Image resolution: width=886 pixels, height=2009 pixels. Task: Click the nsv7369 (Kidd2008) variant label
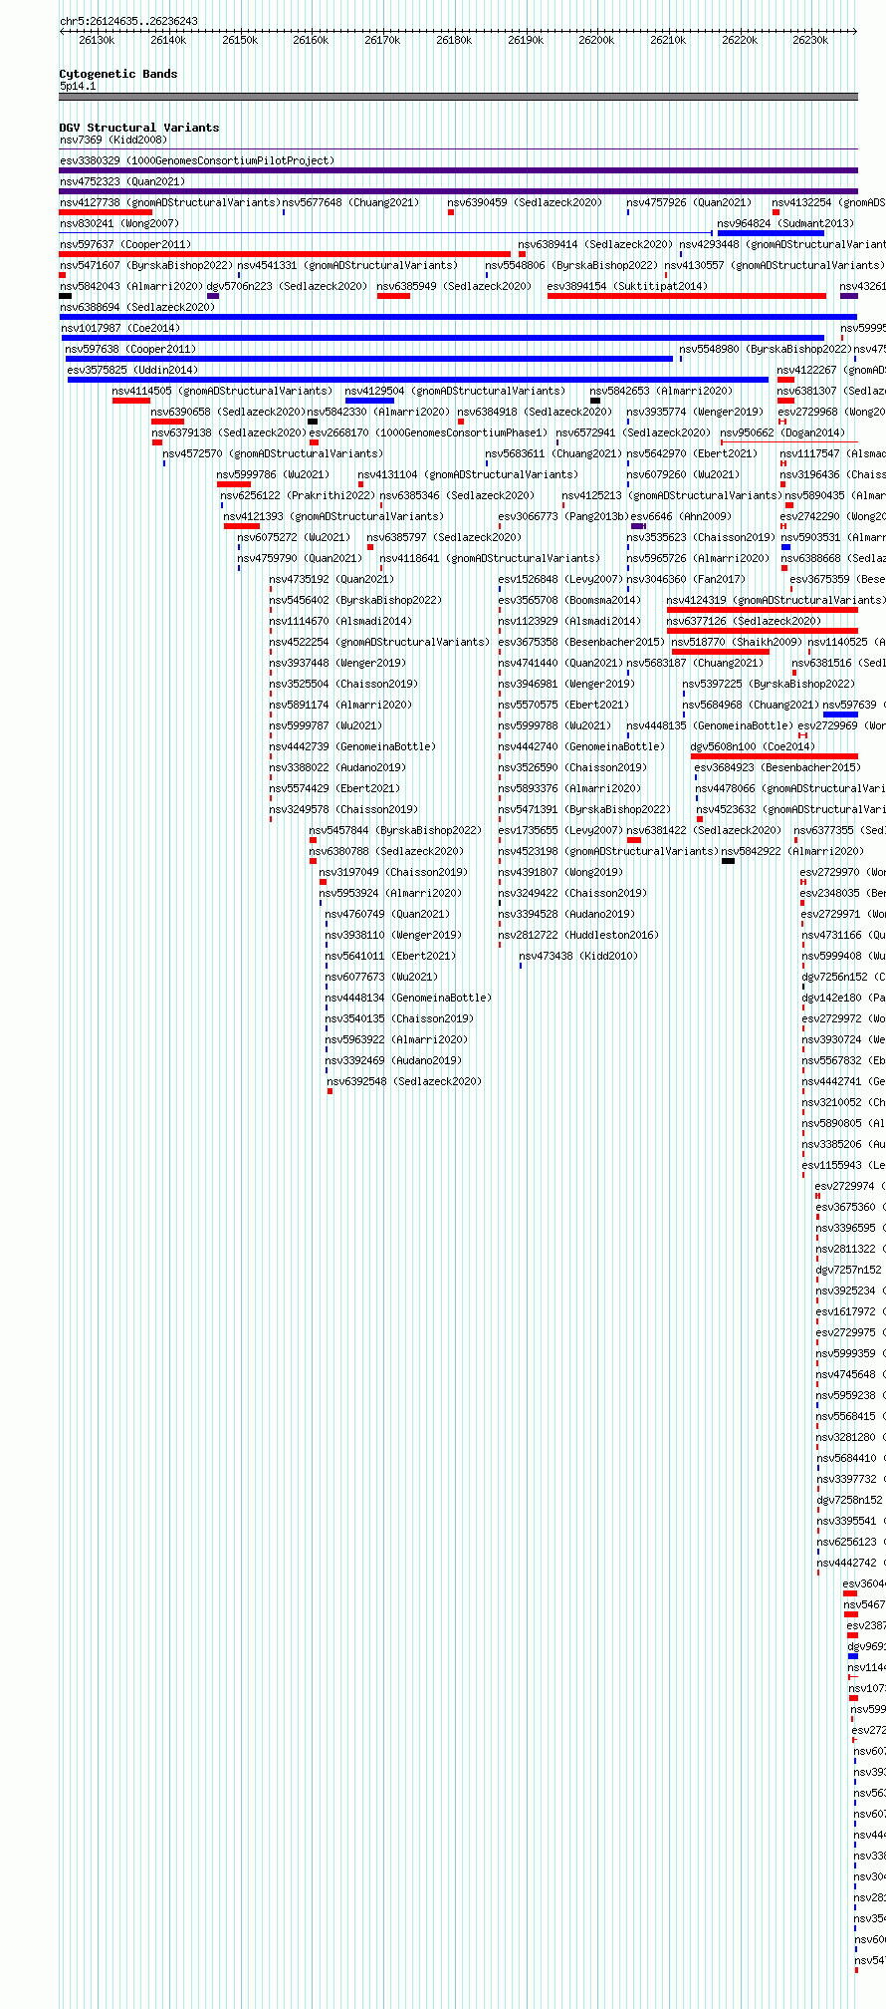[113, 140]
